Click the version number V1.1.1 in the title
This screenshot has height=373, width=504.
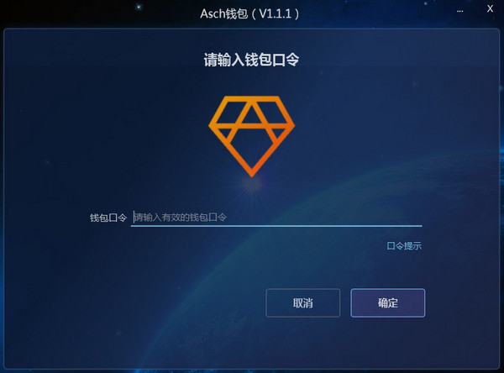point(276,13)
